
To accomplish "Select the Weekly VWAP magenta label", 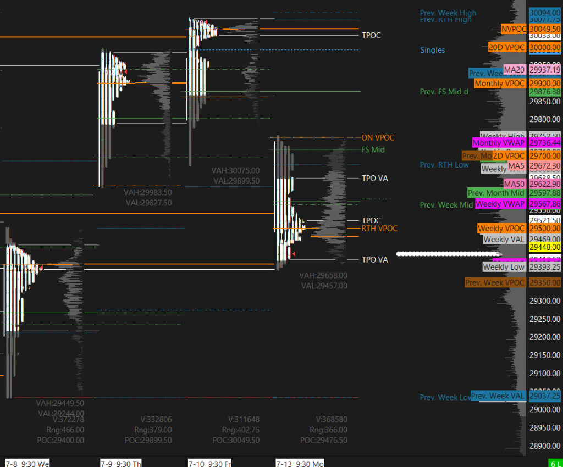I will 500,204.
